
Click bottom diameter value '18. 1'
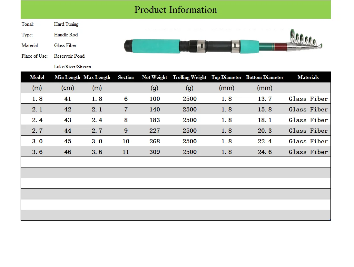(x=265, y=120)
